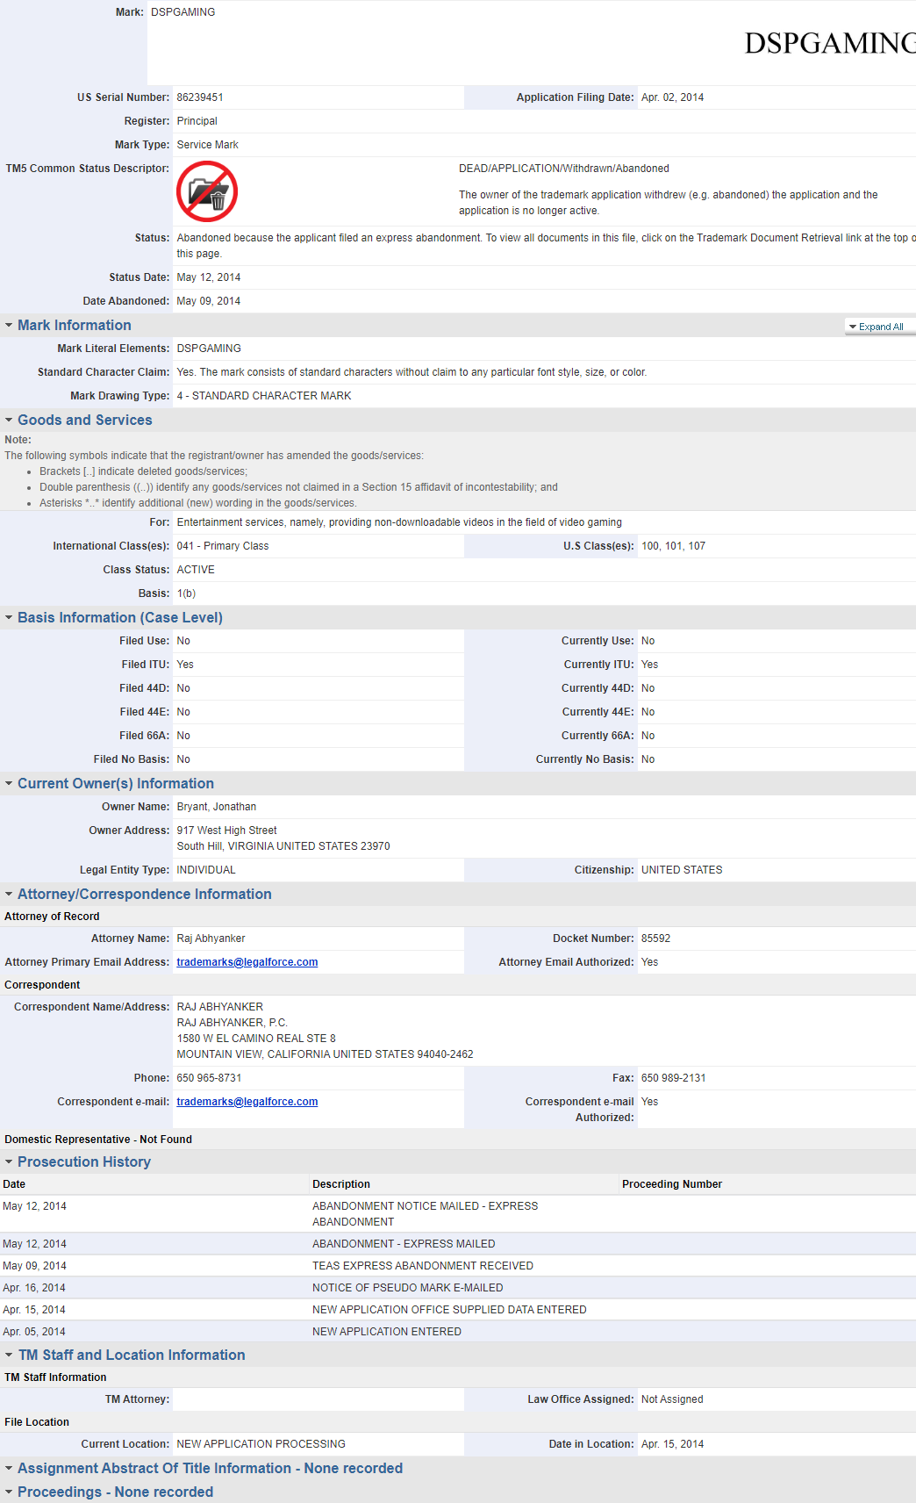
Task: Select Status Date value May 12, 2014
Action: pos(209,277)
